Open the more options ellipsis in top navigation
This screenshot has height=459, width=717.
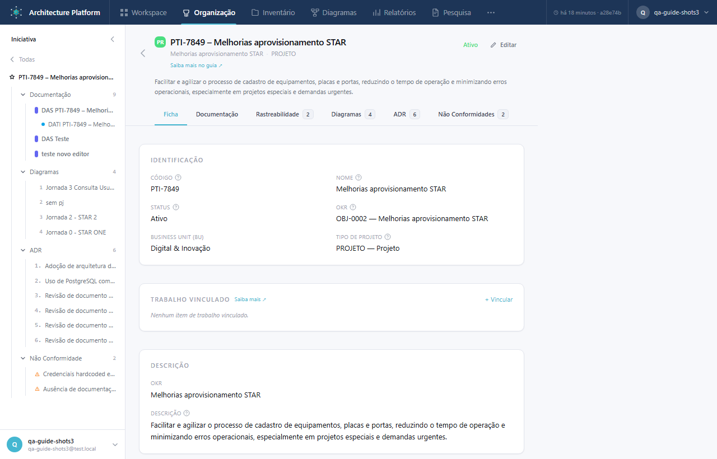tap(491, 12)
